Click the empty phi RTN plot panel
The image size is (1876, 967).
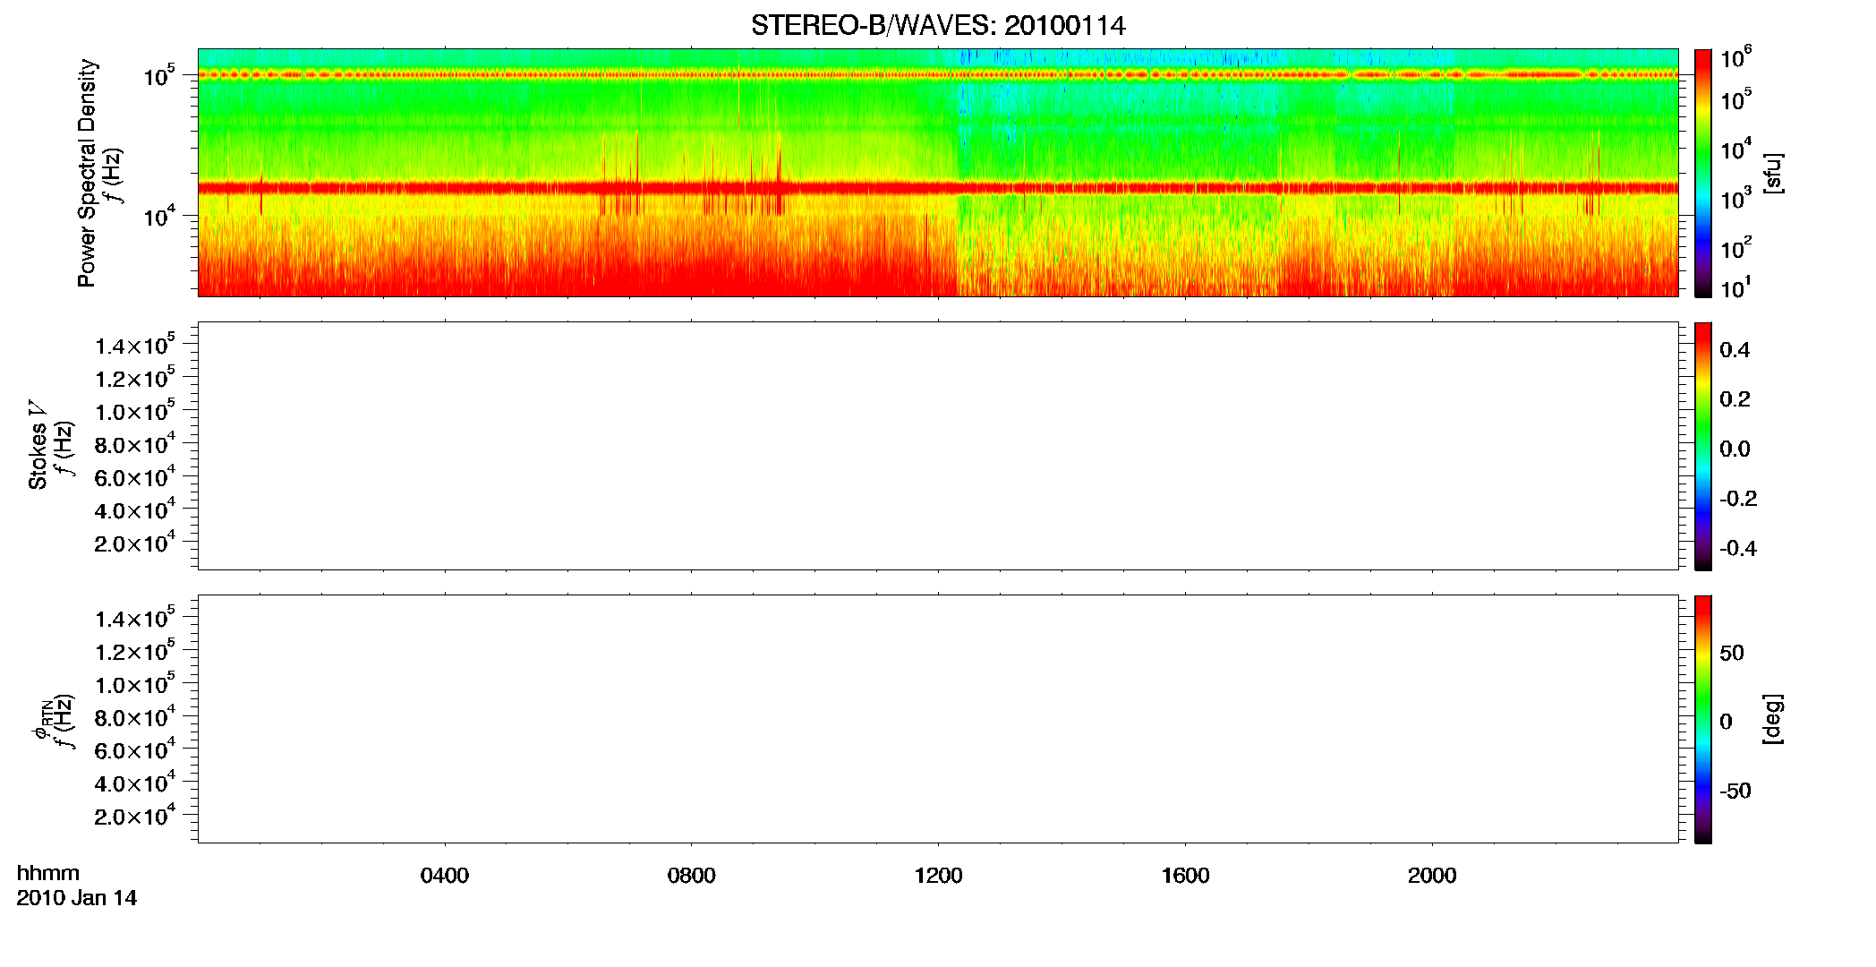click(938, 719)
